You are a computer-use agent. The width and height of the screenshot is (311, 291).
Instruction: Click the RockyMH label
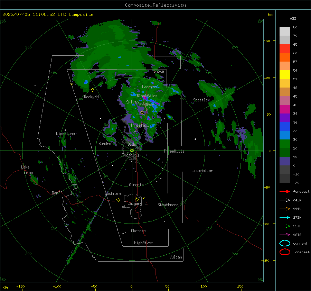coord(91,97)
